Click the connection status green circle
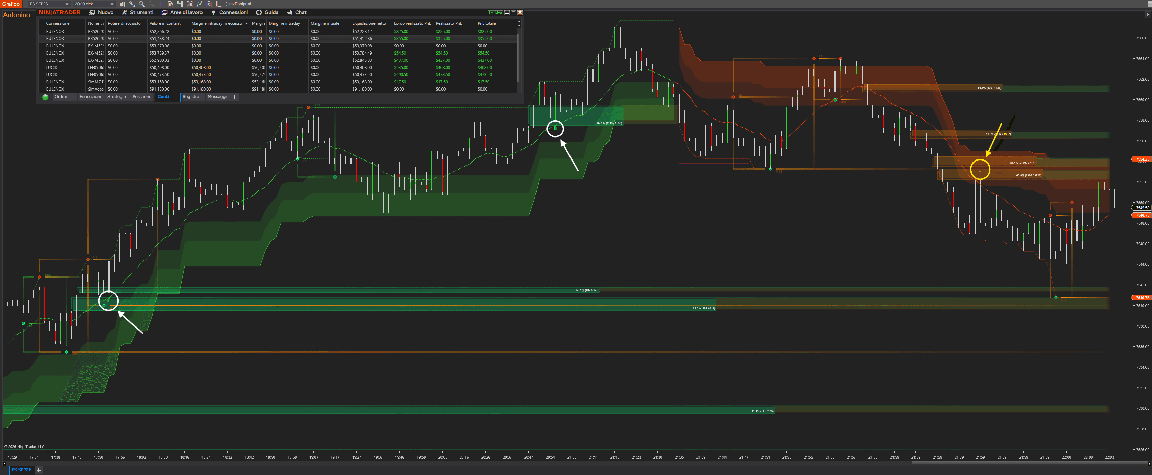The width and height of the screenshot is (1152, 475). coord(45,97)
